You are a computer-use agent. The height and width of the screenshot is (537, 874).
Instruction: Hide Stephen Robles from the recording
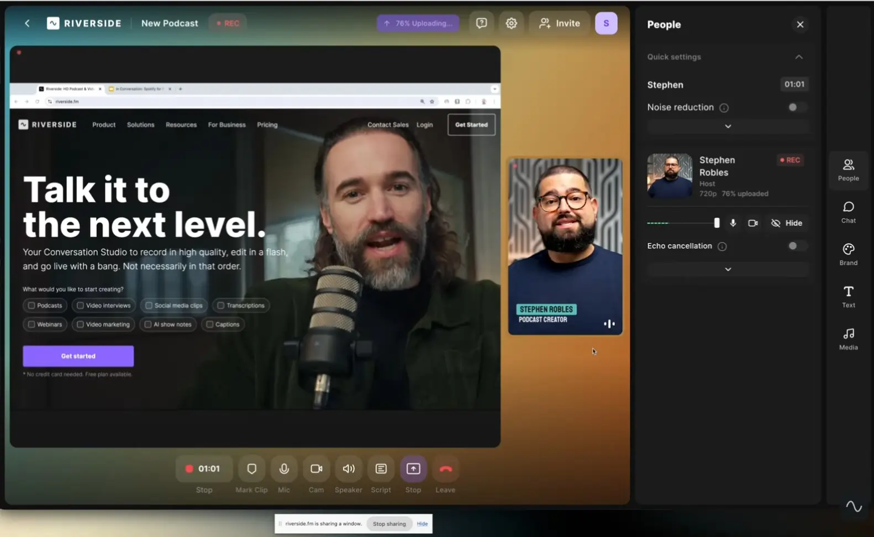(x=787, y=223)
